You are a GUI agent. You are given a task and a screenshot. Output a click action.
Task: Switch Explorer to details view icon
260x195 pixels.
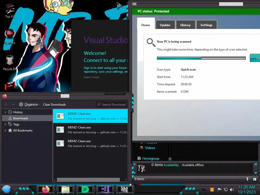tap(248, 179)
